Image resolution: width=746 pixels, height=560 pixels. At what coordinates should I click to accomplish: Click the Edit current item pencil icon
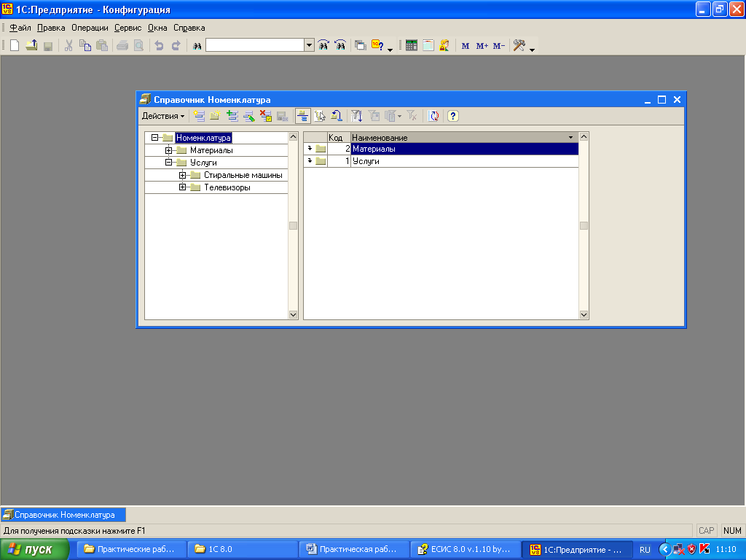pyautogui.click(x=249, y=116)
